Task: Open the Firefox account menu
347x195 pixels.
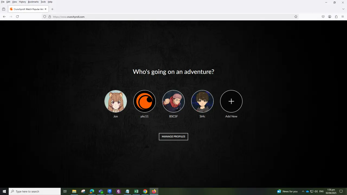Action: coord(330,17)
